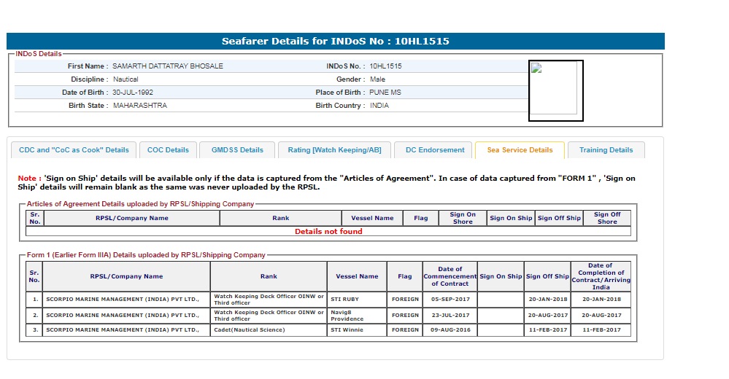Select the Rating [Watch Keeping/AB] tab
Screen dimensions: 729x379
[334, 150]
